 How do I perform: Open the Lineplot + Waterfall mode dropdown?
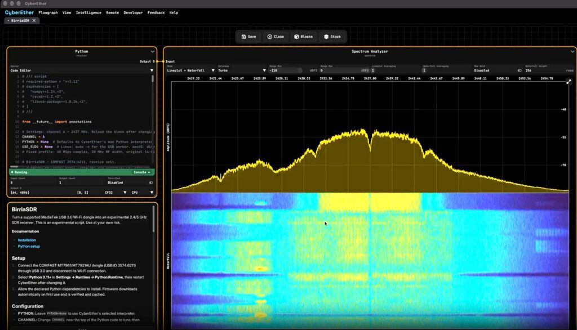coord(190,70)
